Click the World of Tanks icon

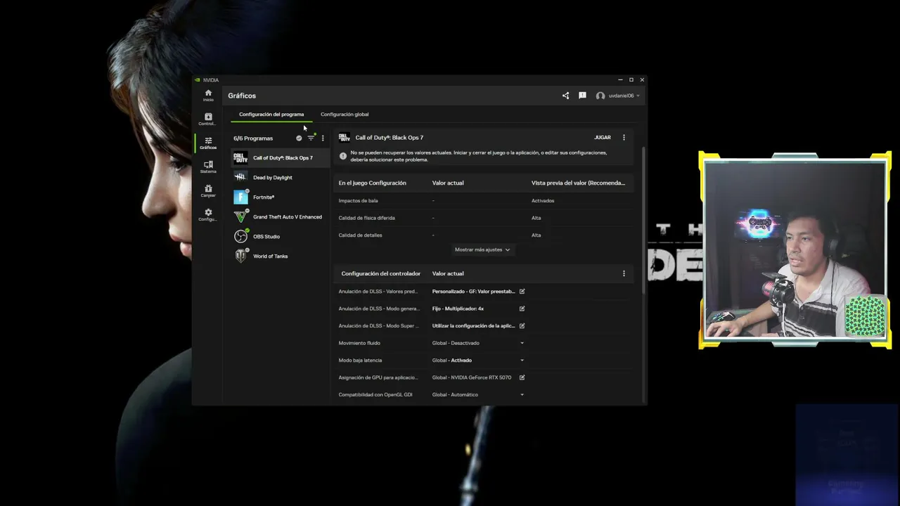click(x=240, y=256)
